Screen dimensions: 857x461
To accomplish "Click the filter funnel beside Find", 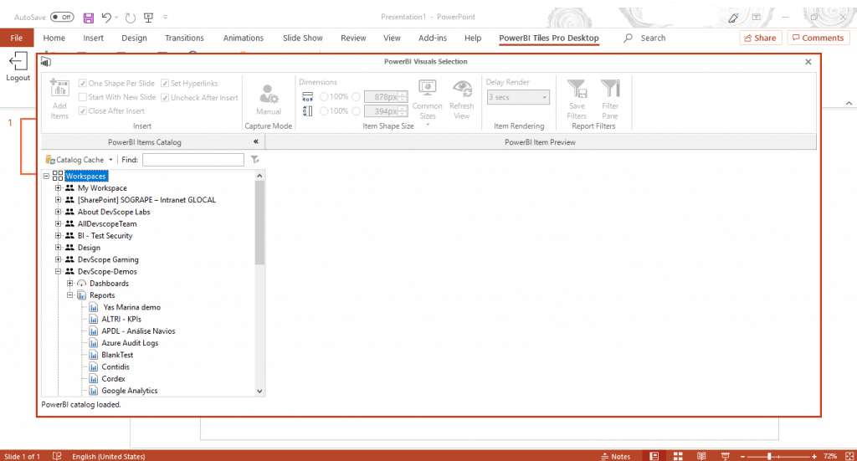I will pos(254,160).
